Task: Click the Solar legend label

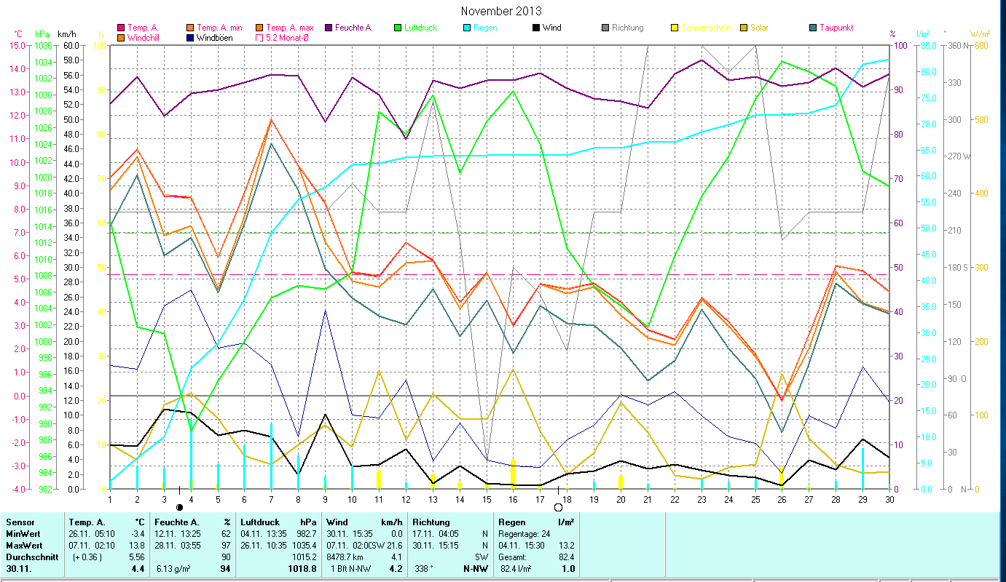Action: click(x=761, y=28)
